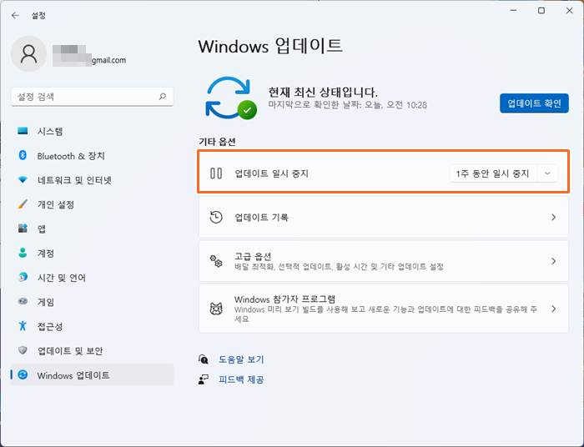Screen dimensions: 584x447
Task: Open the 도움말 보기 link
Action: point(241,359)
